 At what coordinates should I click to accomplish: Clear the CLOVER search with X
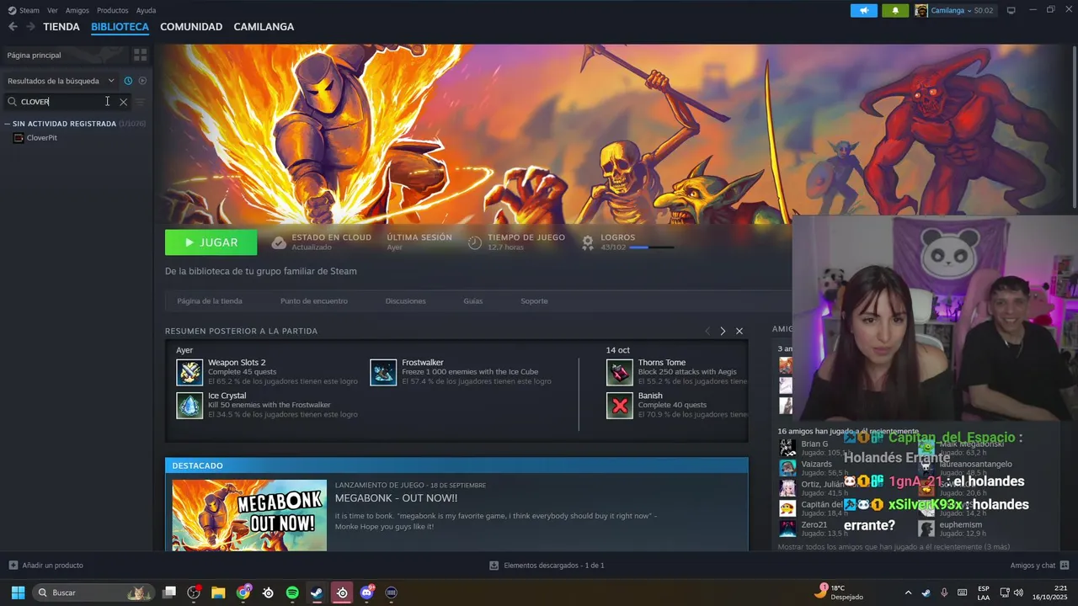click(x=123, y=102)
